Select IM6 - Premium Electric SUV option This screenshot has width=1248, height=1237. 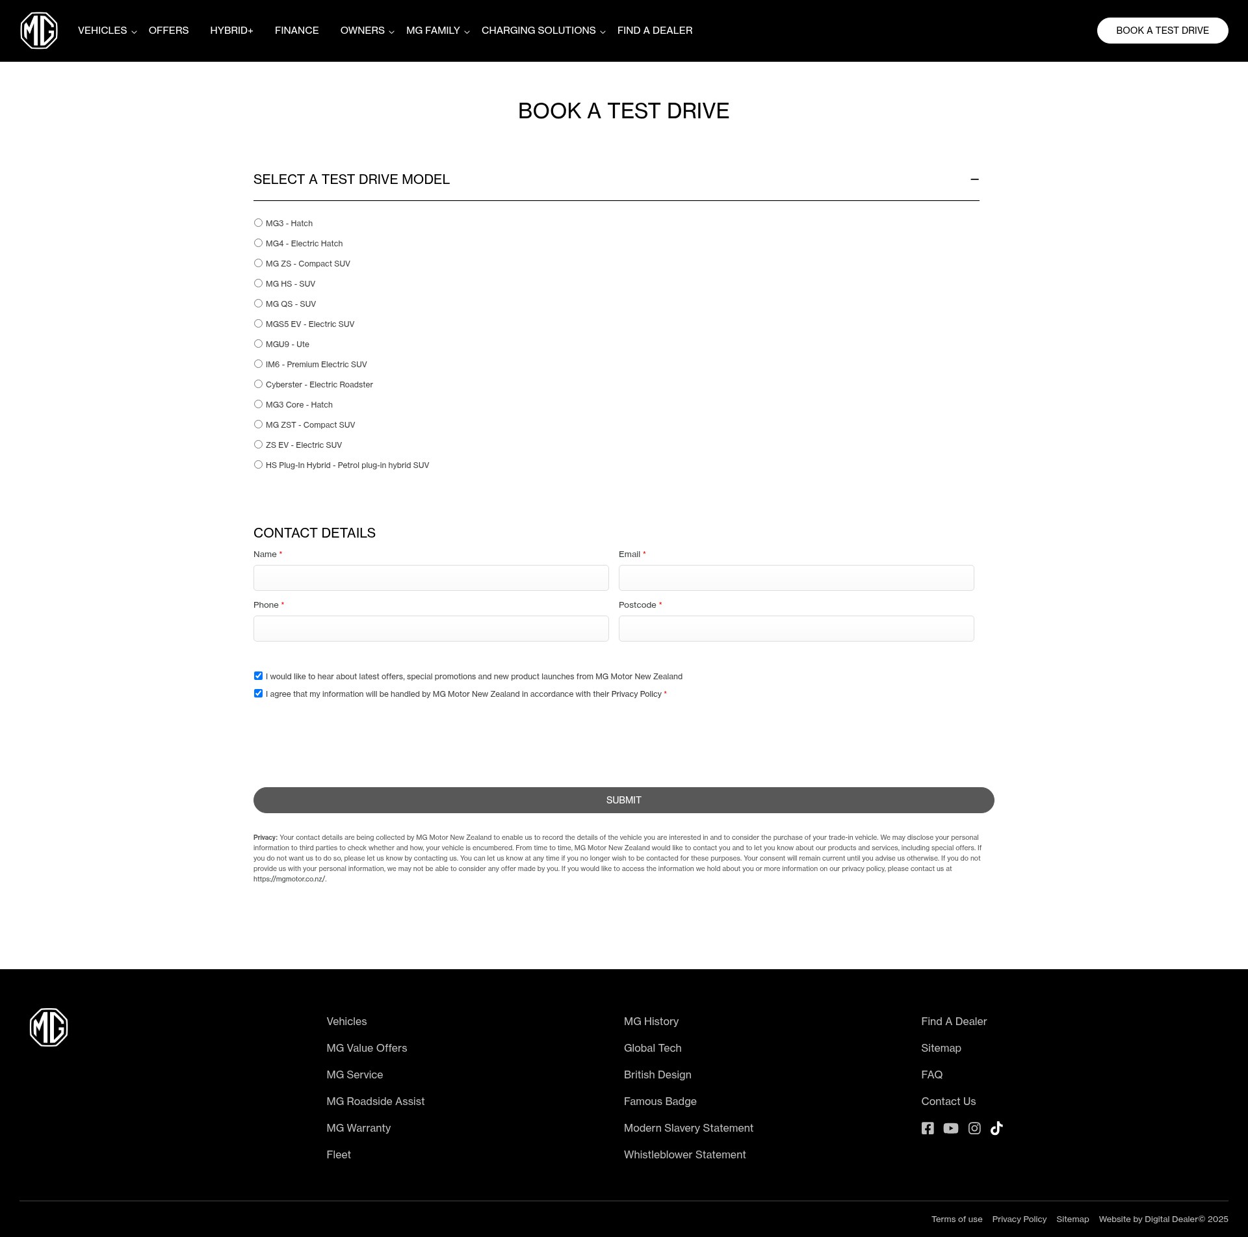[258, 364]
